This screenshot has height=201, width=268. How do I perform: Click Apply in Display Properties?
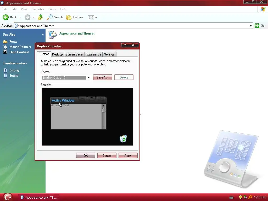point(128,155)
